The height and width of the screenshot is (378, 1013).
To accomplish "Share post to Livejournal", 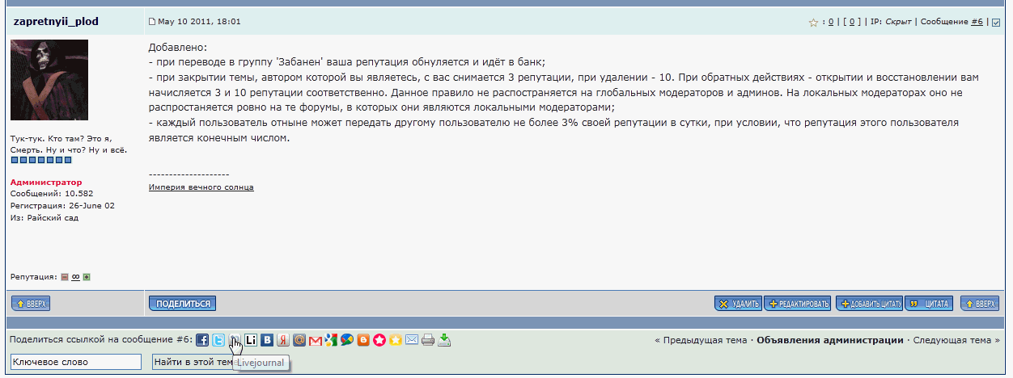I will pos(235,340).
